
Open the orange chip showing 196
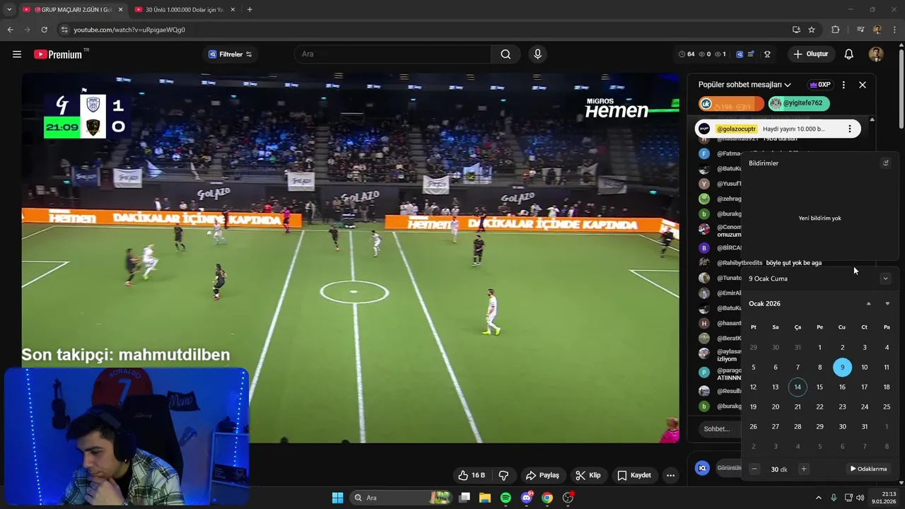pyautogui.click(x=731, y=103)
